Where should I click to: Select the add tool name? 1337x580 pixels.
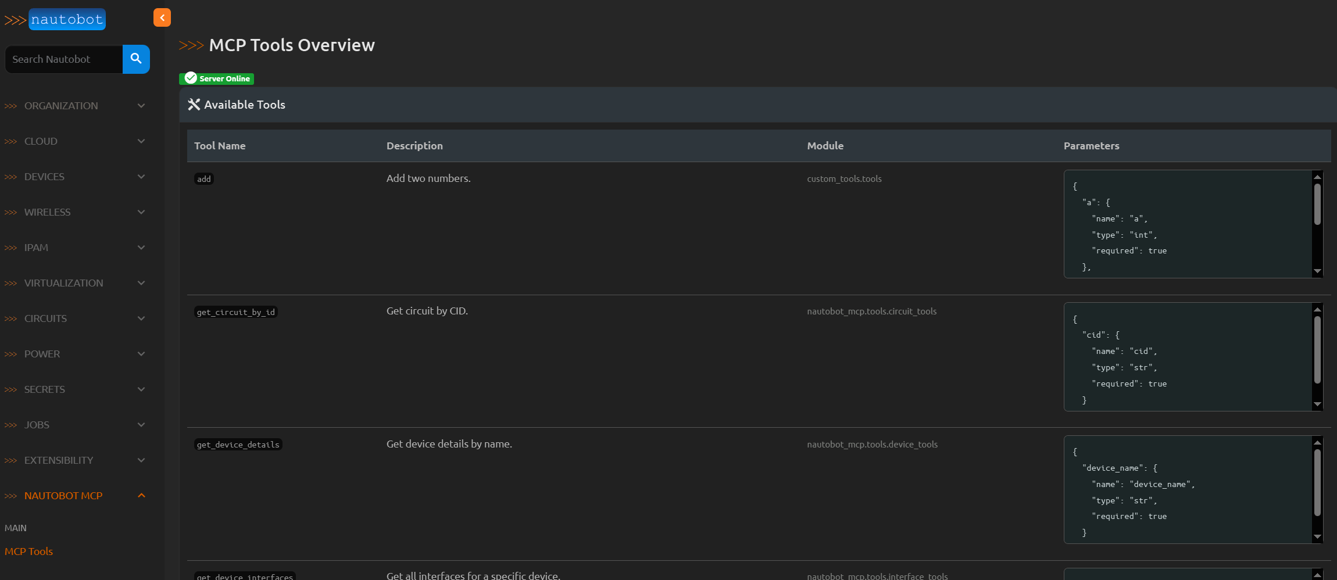point(204,179)
